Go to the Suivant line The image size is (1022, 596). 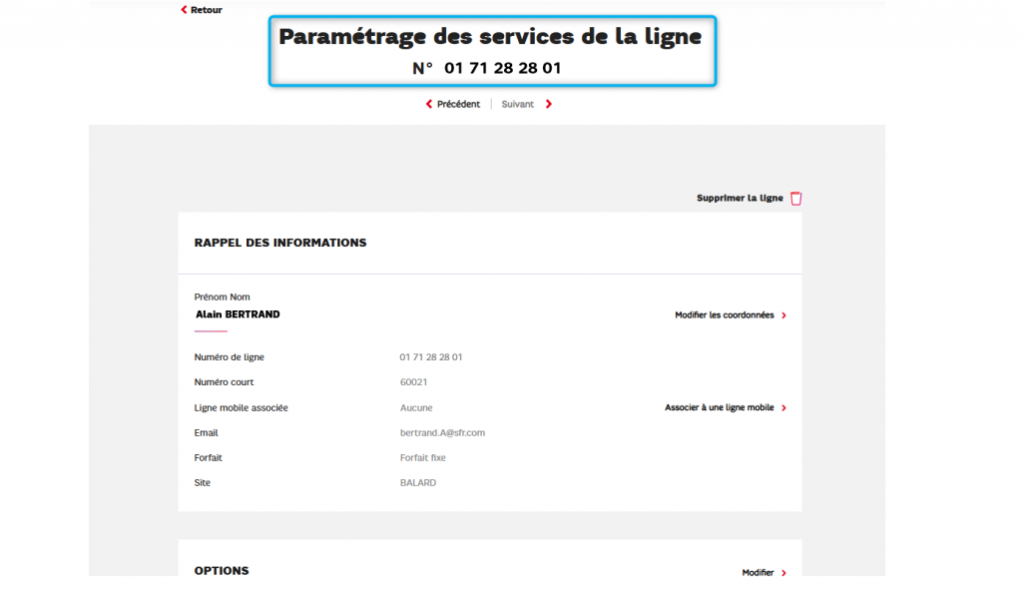coord(517,104)
